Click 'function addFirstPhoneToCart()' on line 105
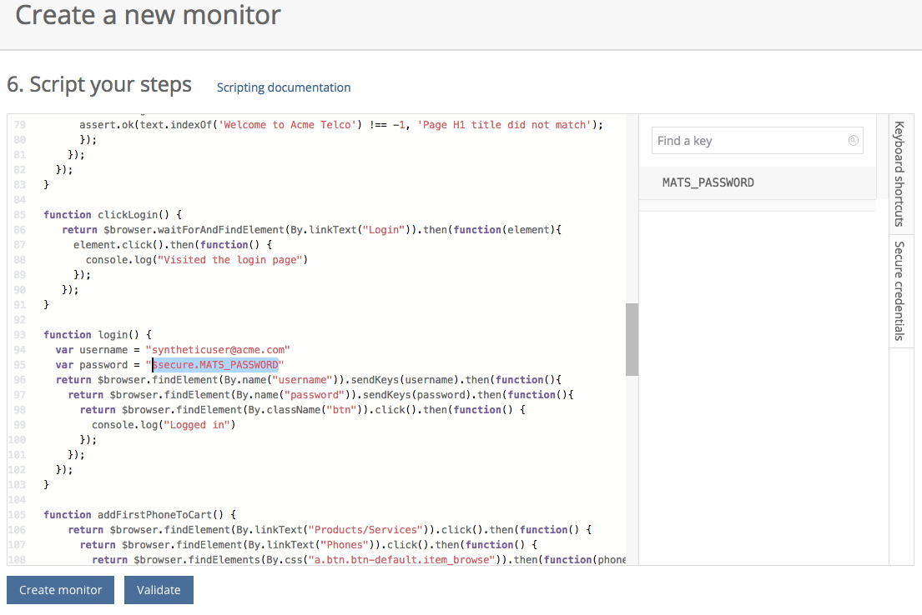 (140, 514)
